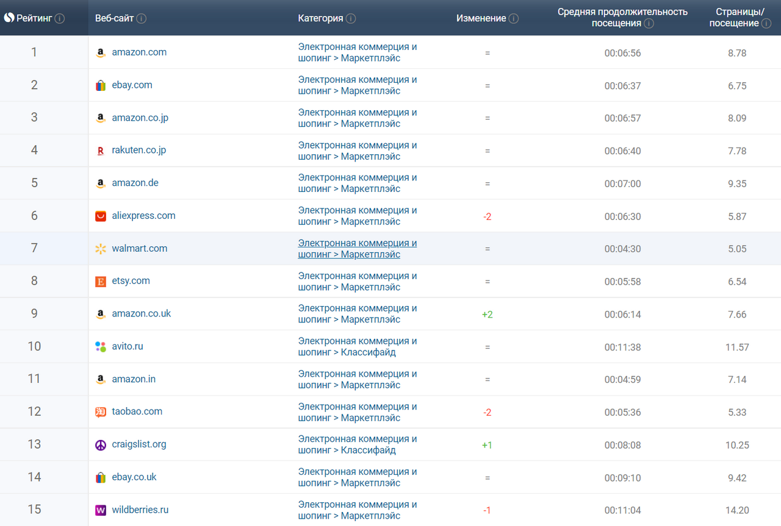Sort by the Изменение column header
The width and height of the screenshot is (781, 526).
click(481, 18)
